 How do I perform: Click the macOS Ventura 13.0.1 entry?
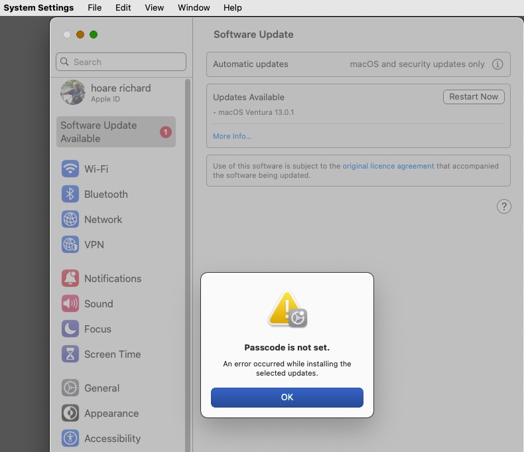pyautogui.click(x=256, y=112)
